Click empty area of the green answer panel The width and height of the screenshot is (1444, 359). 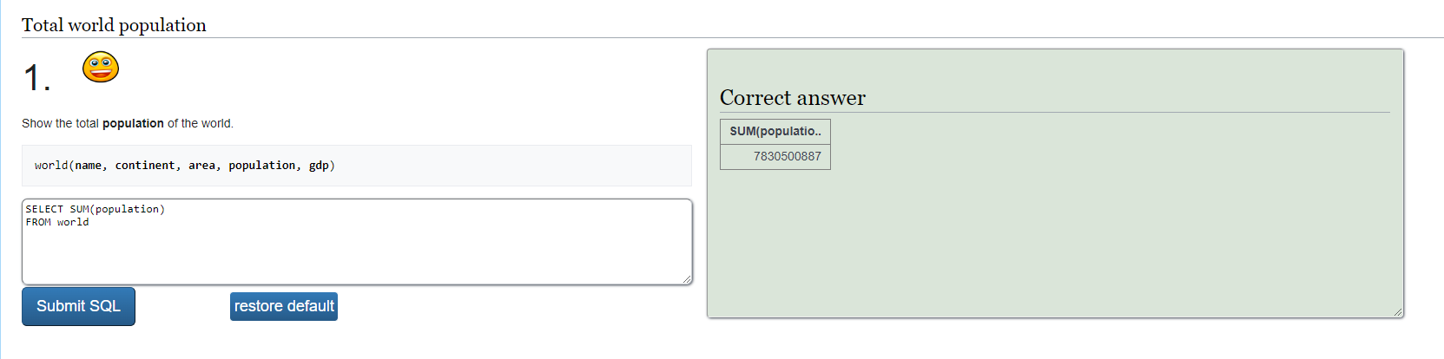click(x=1055, y=243)
